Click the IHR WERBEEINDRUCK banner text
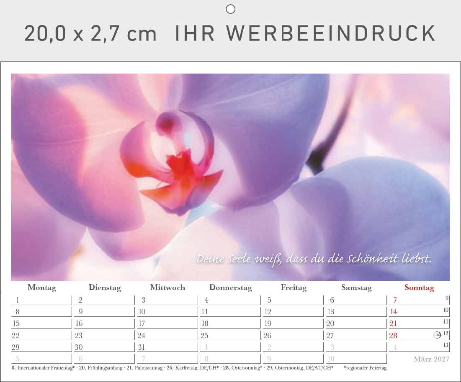This screenshot has width=461, height=382. click(305, 33)
